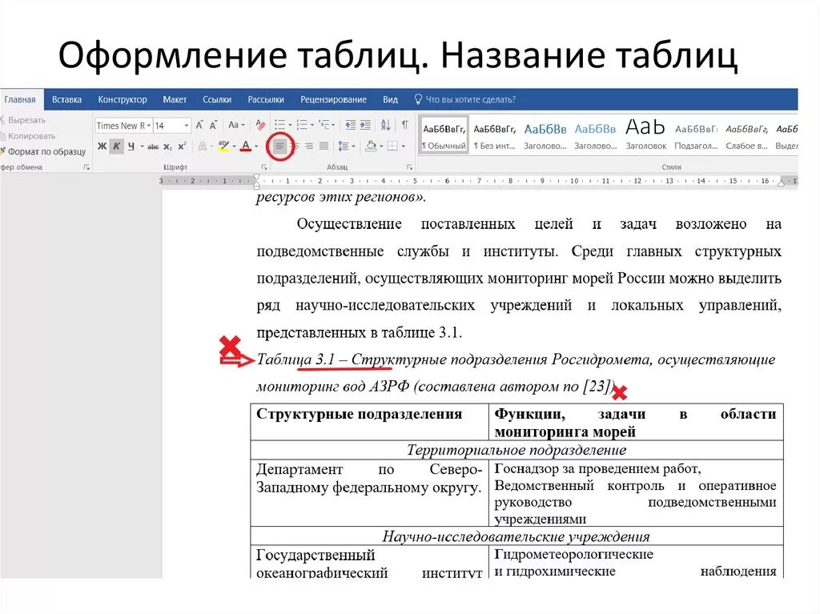
Task: Click the text effects icon
Action: click(203, 146)
